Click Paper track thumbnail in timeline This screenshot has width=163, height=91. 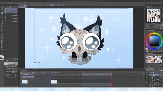coord(25,82)
